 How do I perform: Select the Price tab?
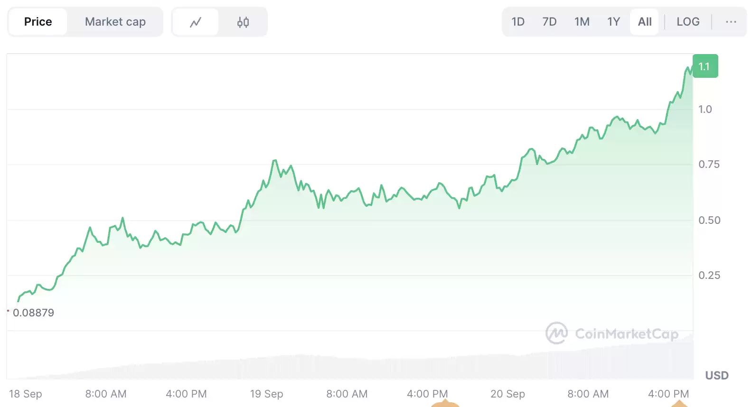pos(38,21)
